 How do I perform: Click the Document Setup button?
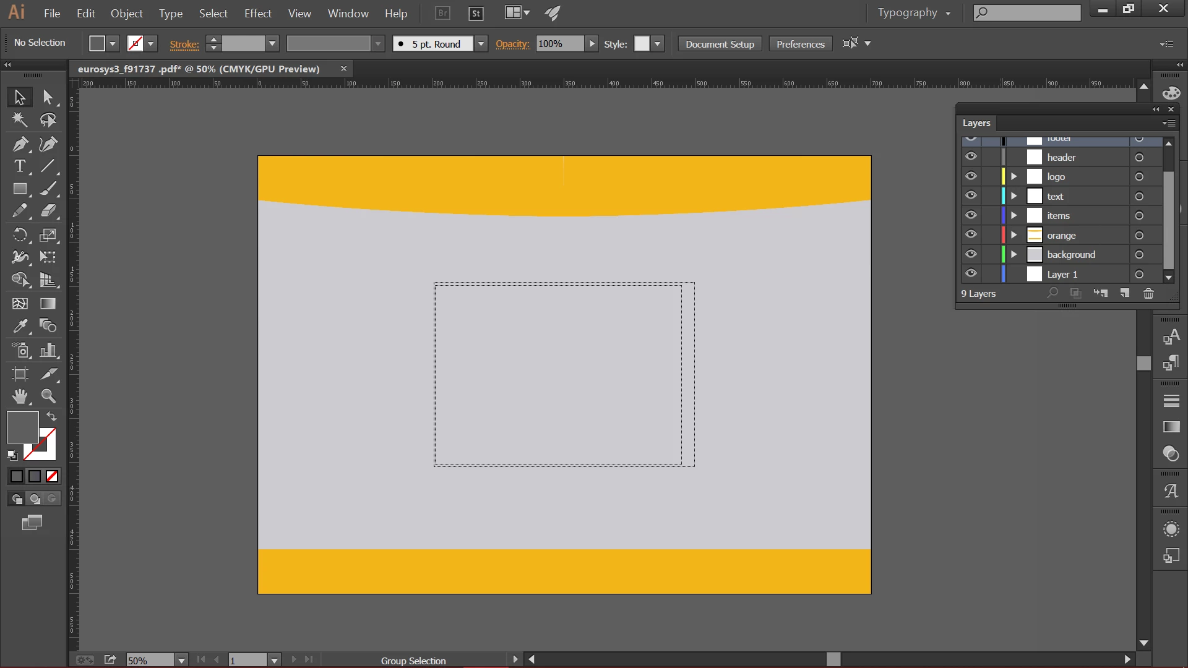720,44
